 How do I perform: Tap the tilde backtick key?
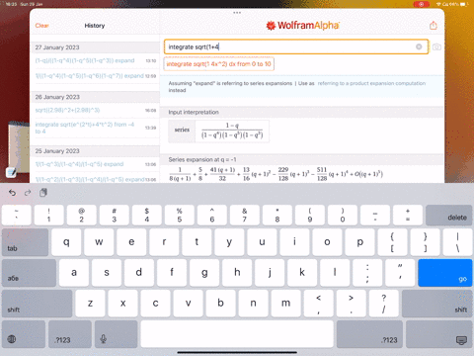[x=17, y=216]
